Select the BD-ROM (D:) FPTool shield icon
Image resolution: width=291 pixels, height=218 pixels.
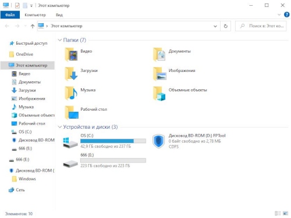158,141
